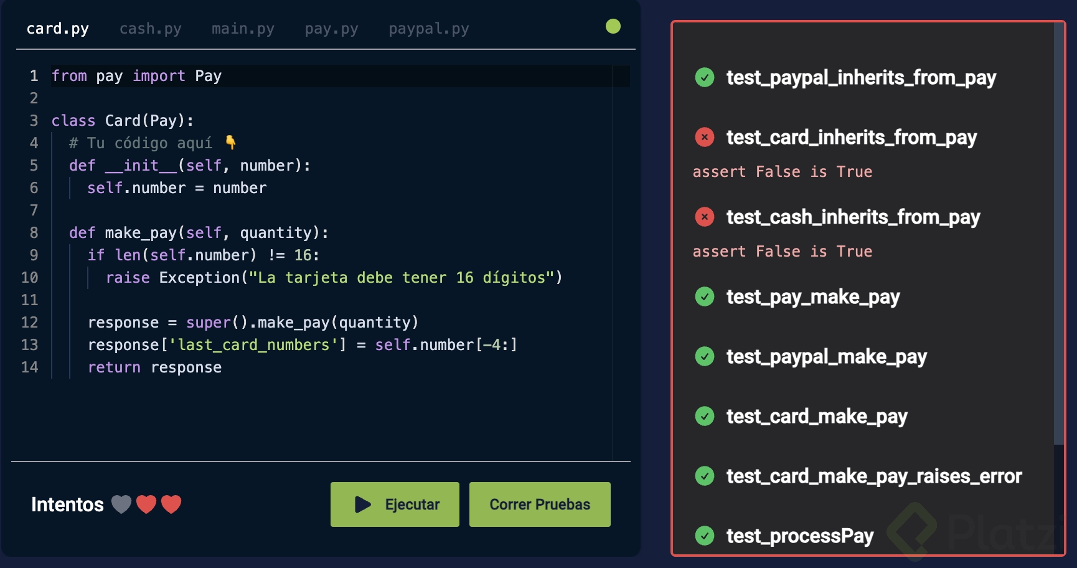Open the main.py file tab

coord(243,29)
